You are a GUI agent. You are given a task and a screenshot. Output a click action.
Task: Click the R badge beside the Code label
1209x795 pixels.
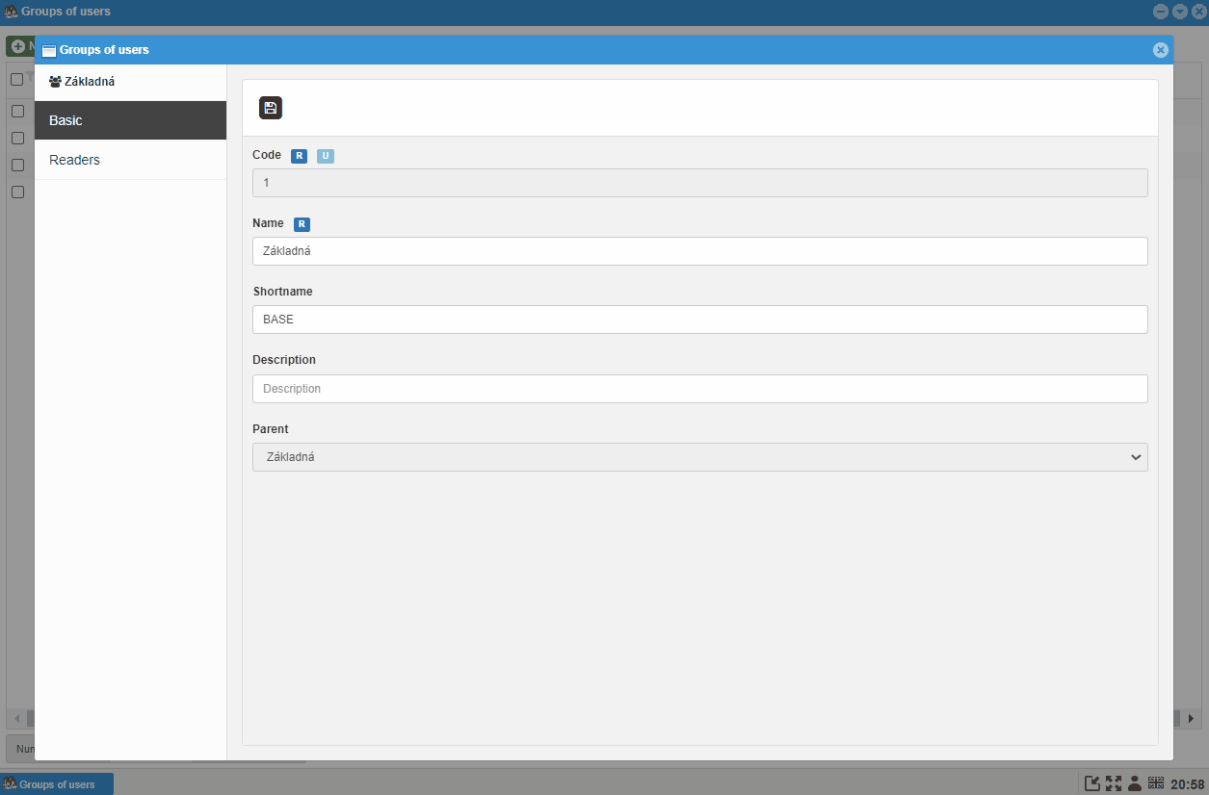tap(299, 156)
